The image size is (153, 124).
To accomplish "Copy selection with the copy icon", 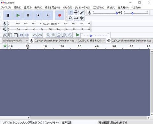I will [10, 35].
